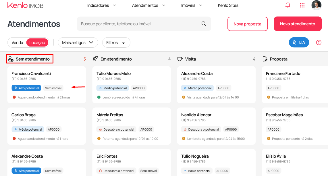Click red alert icon on Francisco Cavalcanti card
The height and width of the screenshot is (176, 328).
coord(14,97)
